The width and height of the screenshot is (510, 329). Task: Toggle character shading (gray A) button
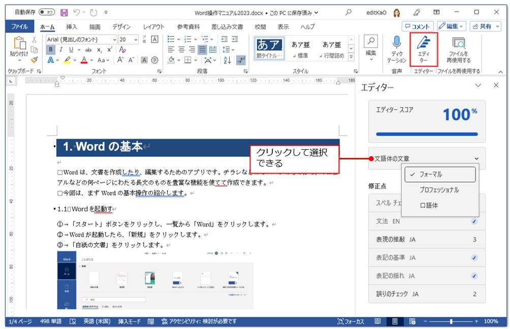tap(144, 60)
